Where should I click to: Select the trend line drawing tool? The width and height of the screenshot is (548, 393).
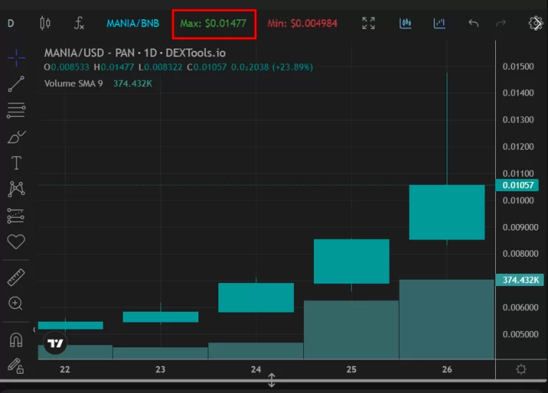(16, 84)
